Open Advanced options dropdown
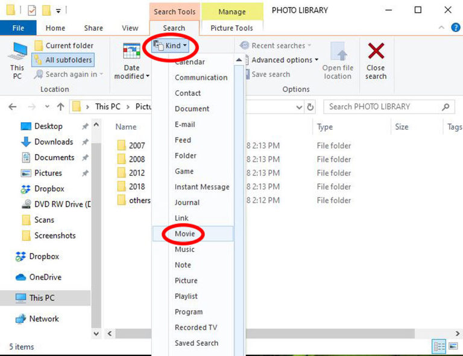The height and width of the screenshot is (356, 463). point(285,60)
